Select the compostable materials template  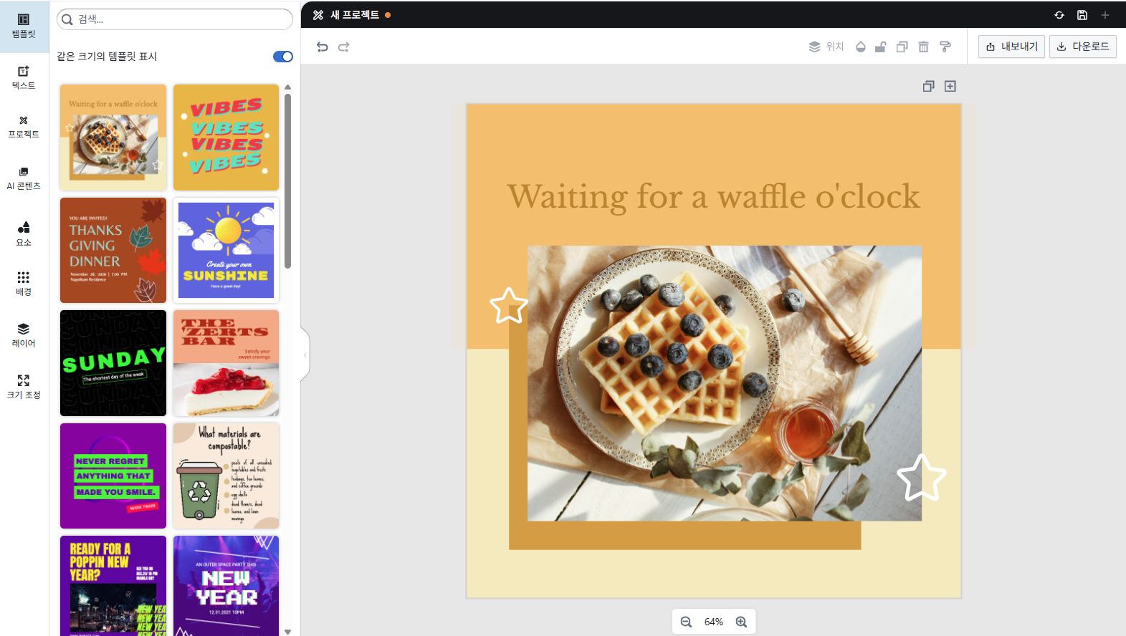tap(226, 476)
